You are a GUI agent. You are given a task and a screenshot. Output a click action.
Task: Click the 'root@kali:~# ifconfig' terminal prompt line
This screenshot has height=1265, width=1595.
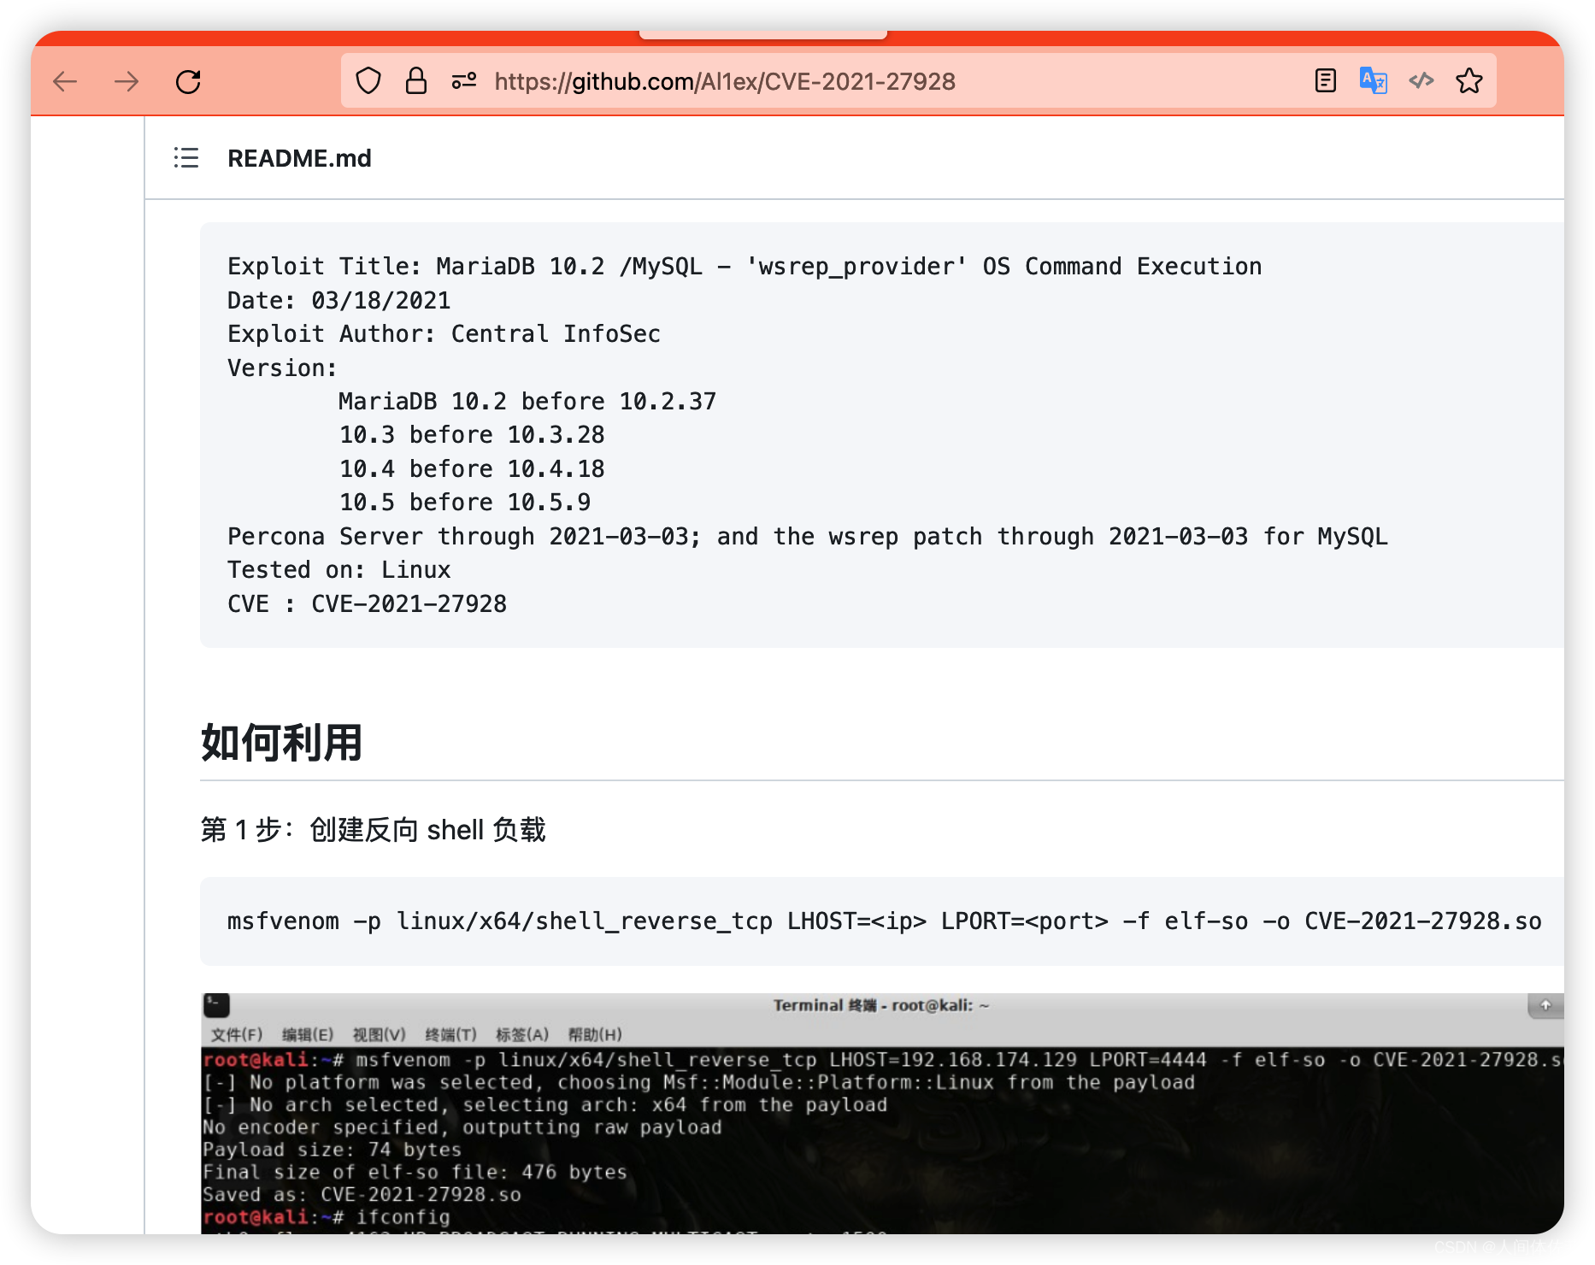click(x=327, y=1217)
